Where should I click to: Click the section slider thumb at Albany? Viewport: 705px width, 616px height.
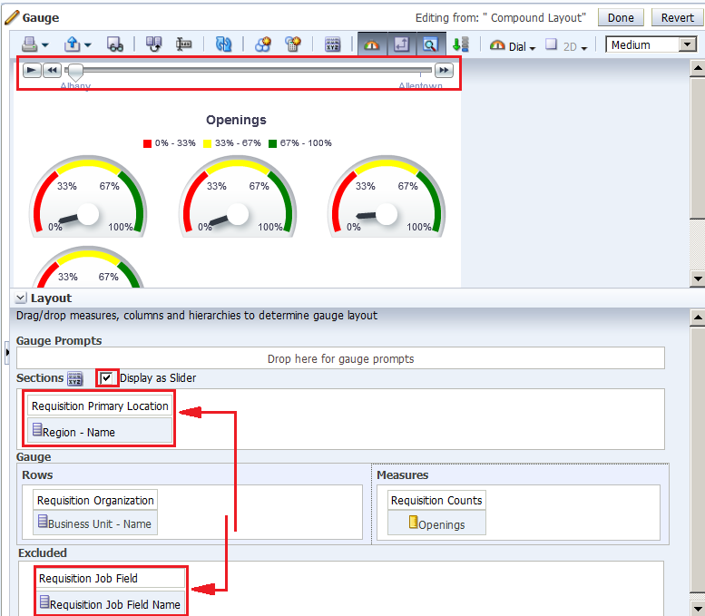(x=75, y=72)
